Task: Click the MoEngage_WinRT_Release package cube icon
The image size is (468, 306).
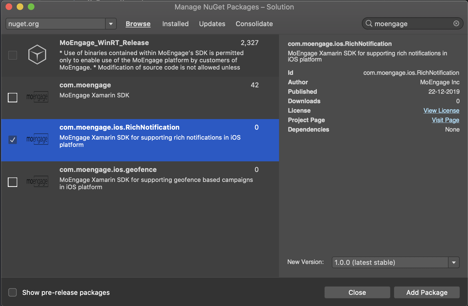Action: pyautogui.click(x=37, y=55)
